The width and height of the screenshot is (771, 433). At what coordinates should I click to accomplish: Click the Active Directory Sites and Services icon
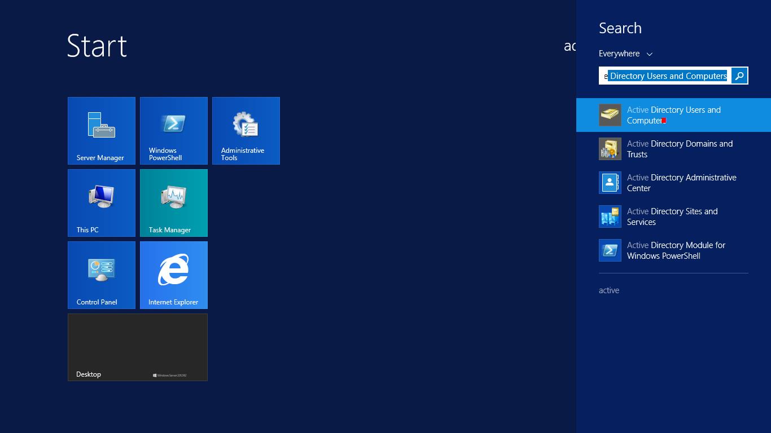tap(610, 216)
